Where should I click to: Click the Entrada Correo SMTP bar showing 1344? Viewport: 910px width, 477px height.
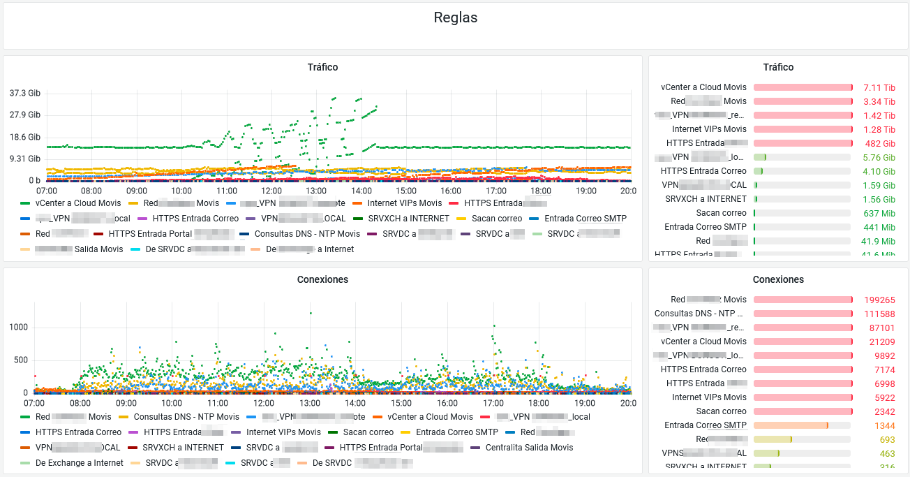pyautogui.click(x=802, y=425)
